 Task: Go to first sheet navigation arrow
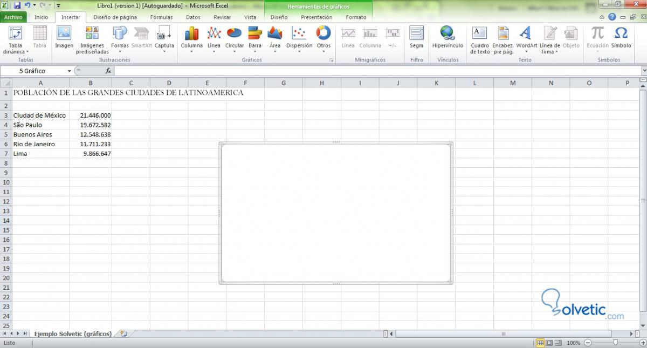point(4,334)
